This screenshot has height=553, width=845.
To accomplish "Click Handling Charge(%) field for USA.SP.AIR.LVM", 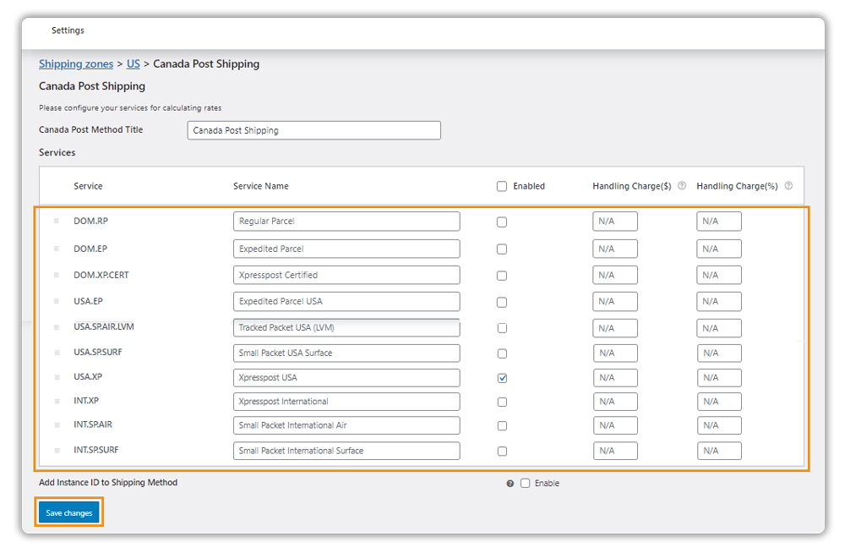I will coord(719,328).
